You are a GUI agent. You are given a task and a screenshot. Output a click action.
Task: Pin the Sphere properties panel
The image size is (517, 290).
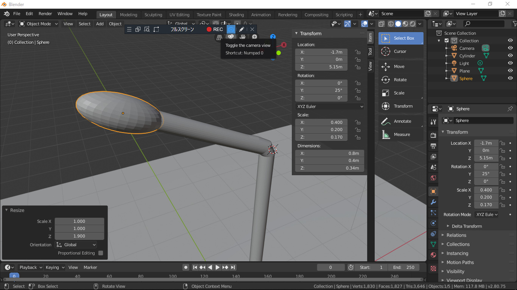[510, 109]
